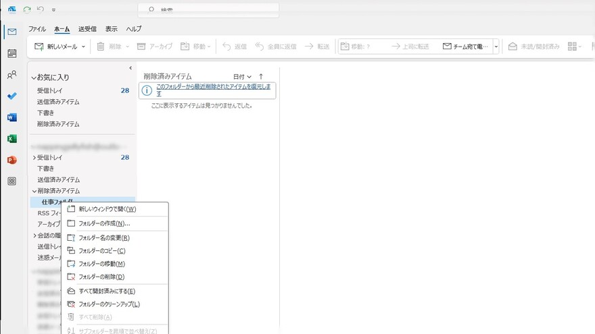
Task: Click the undo arrow in the title bar
Action: (40, 9)
